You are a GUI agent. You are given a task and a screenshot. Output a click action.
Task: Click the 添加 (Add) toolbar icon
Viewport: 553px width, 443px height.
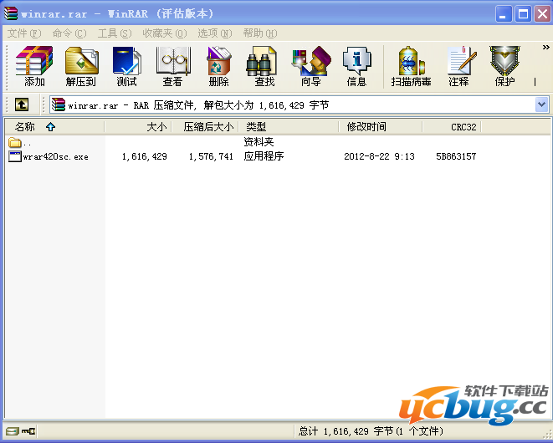click(x=34, y=66)
